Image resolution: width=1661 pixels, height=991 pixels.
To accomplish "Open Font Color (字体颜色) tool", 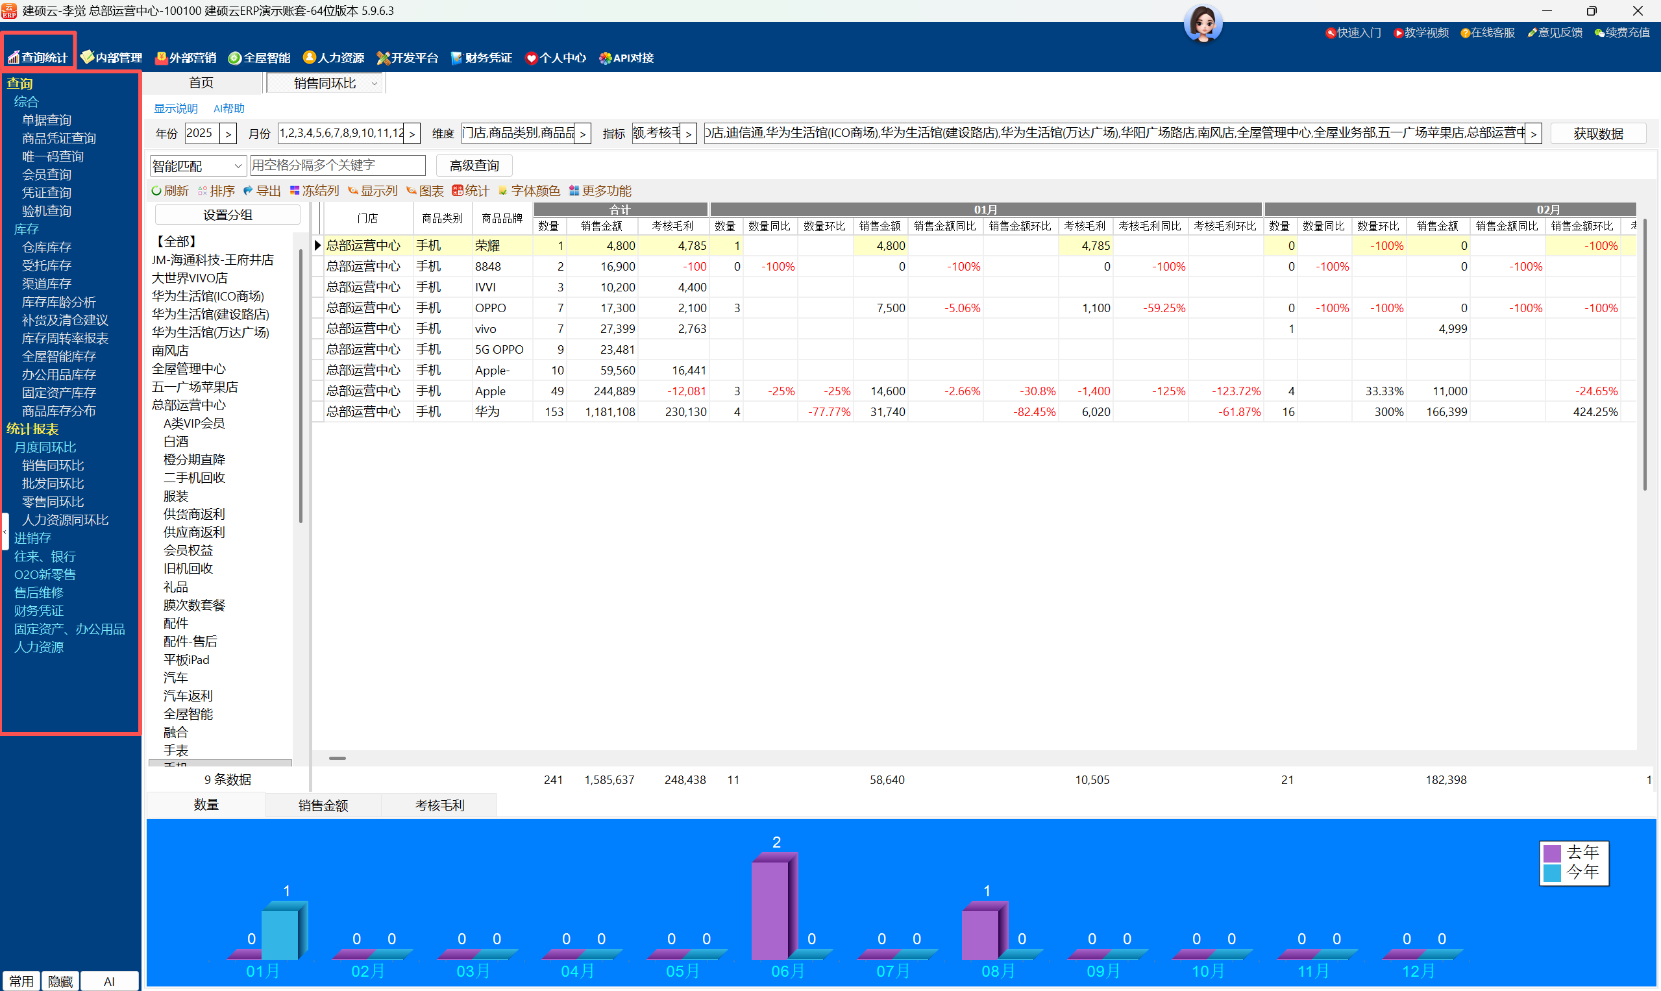I will pyautogui.click(x=503, y=191).
